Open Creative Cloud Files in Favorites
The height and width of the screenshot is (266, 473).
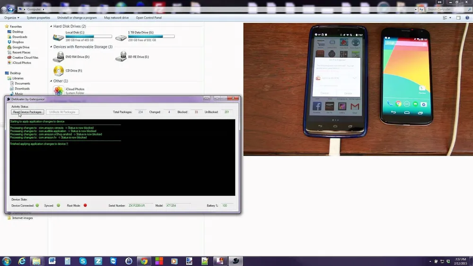click(x=25, y=58)
